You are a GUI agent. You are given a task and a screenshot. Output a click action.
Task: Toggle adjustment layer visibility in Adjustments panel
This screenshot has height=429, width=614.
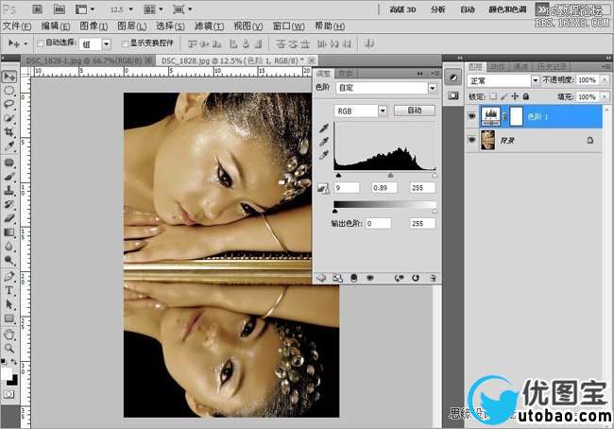coord(369,278)
